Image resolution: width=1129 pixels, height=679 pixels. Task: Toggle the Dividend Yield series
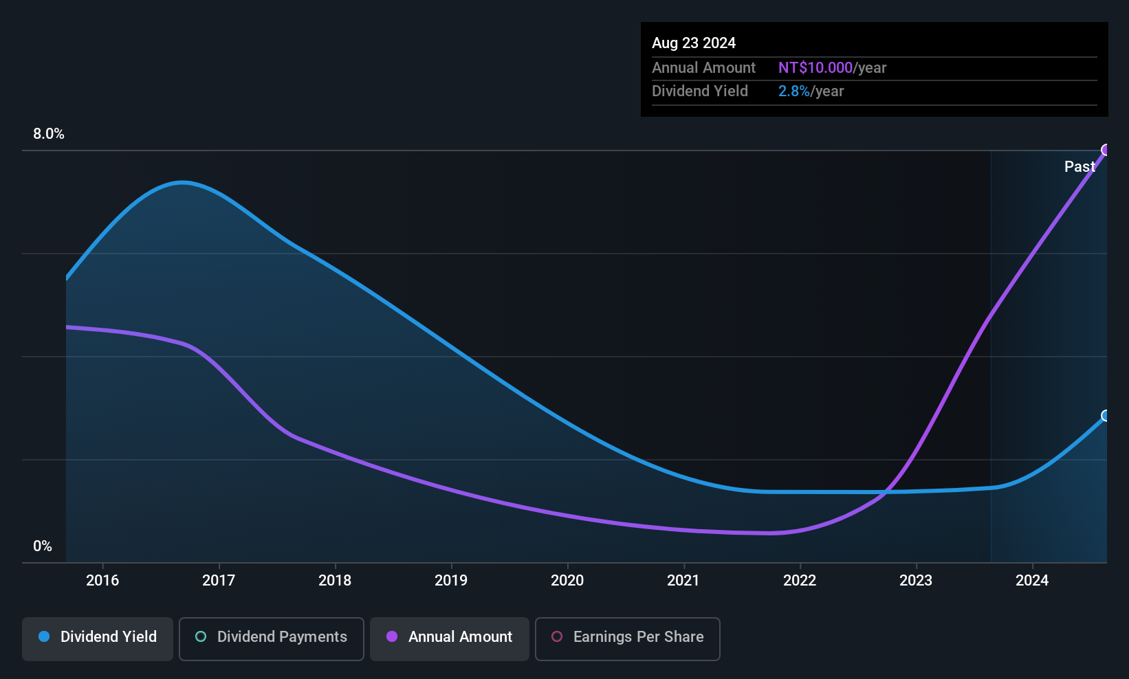coord(98,639)
